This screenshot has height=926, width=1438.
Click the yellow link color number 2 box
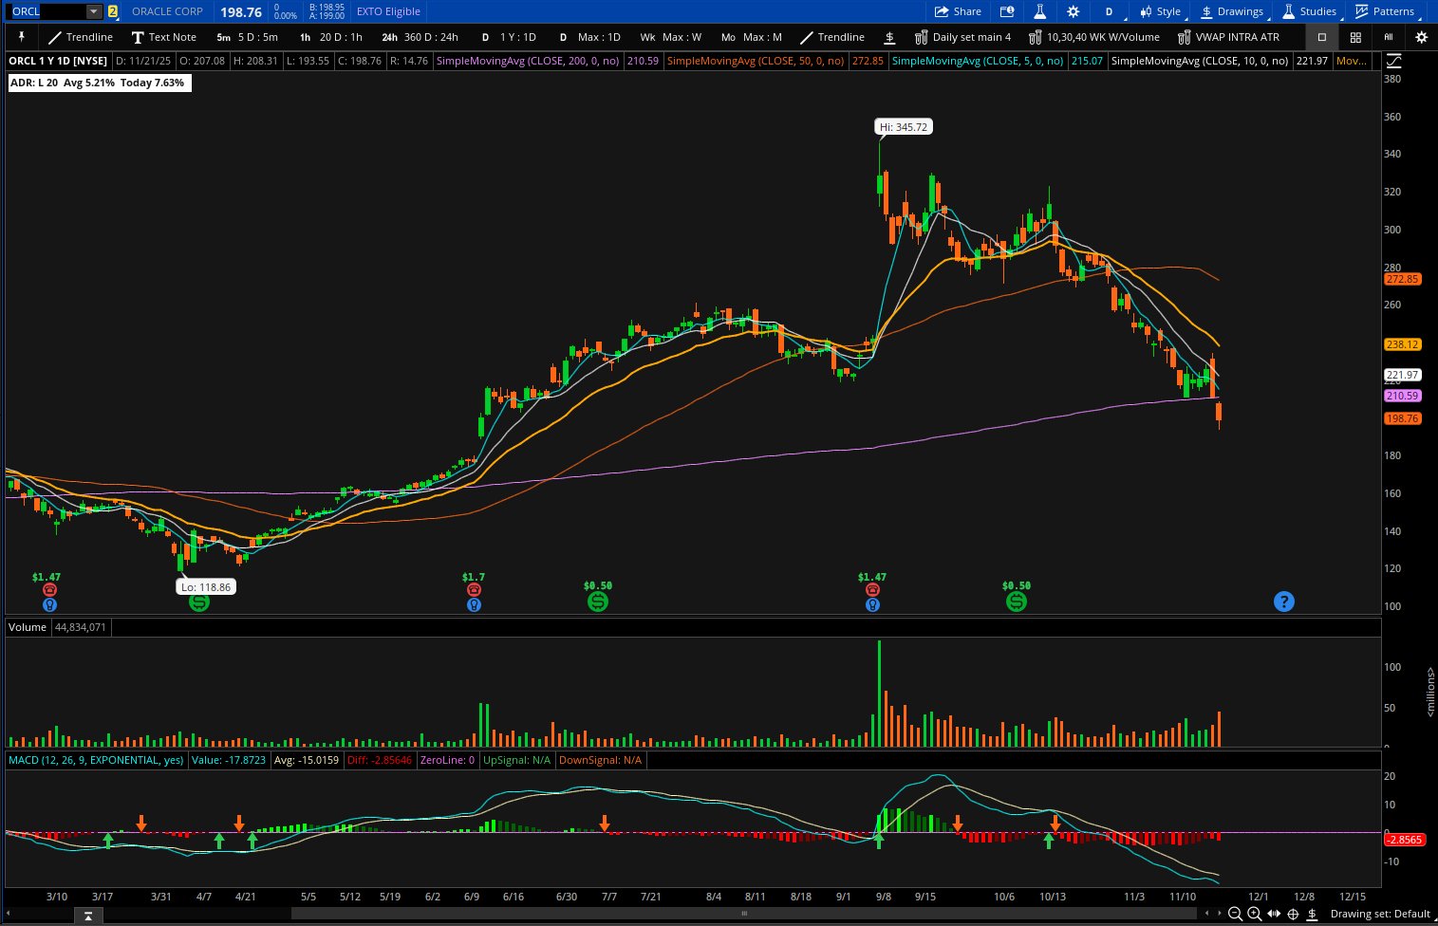(113, 11)
